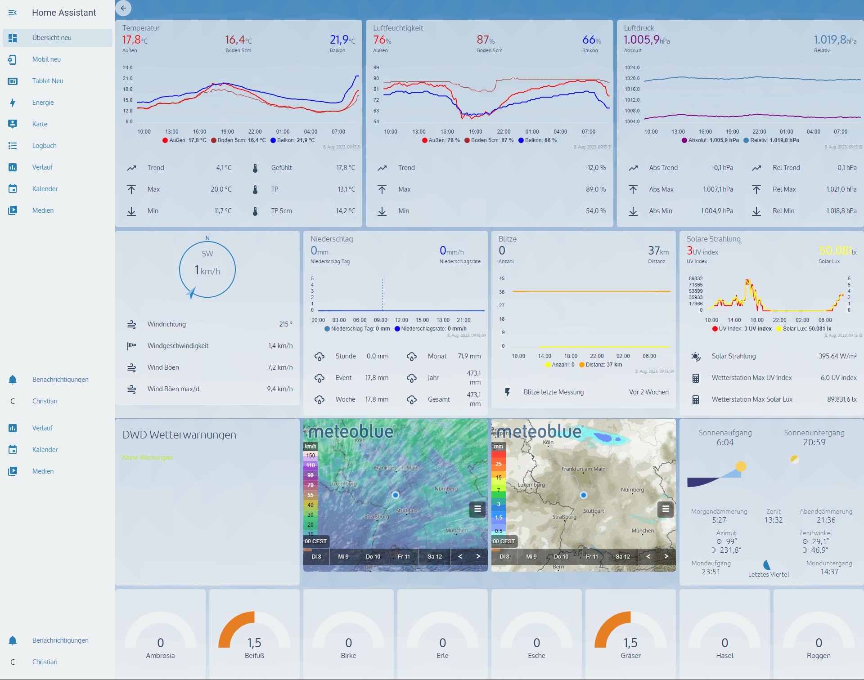Screen dimensions: 864x680
Task: Open the Gräser pollen gauge
Action: pyautogui.click(x=631, y=635)
